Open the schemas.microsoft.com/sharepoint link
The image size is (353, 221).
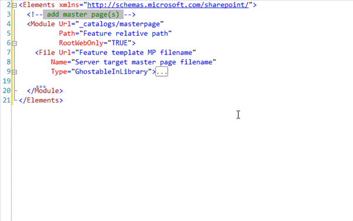coord(168,5)
